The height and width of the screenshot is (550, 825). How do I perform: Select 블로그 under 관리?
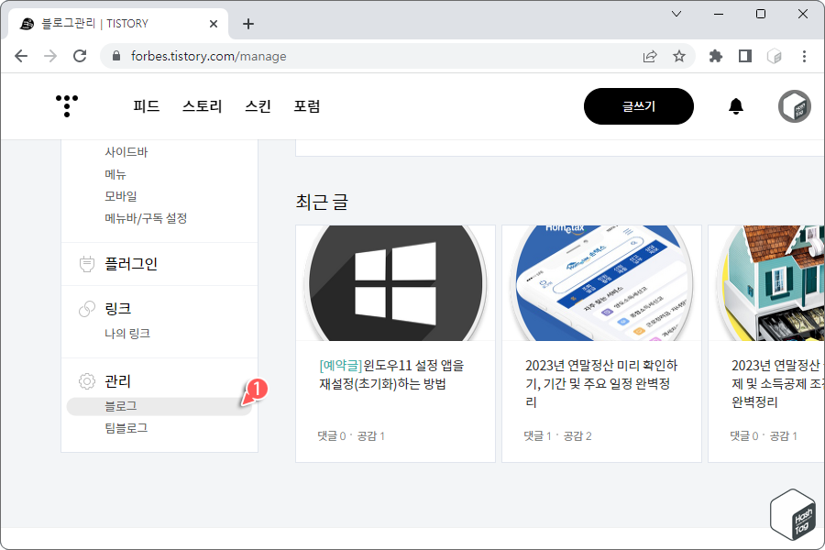(159, 406)
